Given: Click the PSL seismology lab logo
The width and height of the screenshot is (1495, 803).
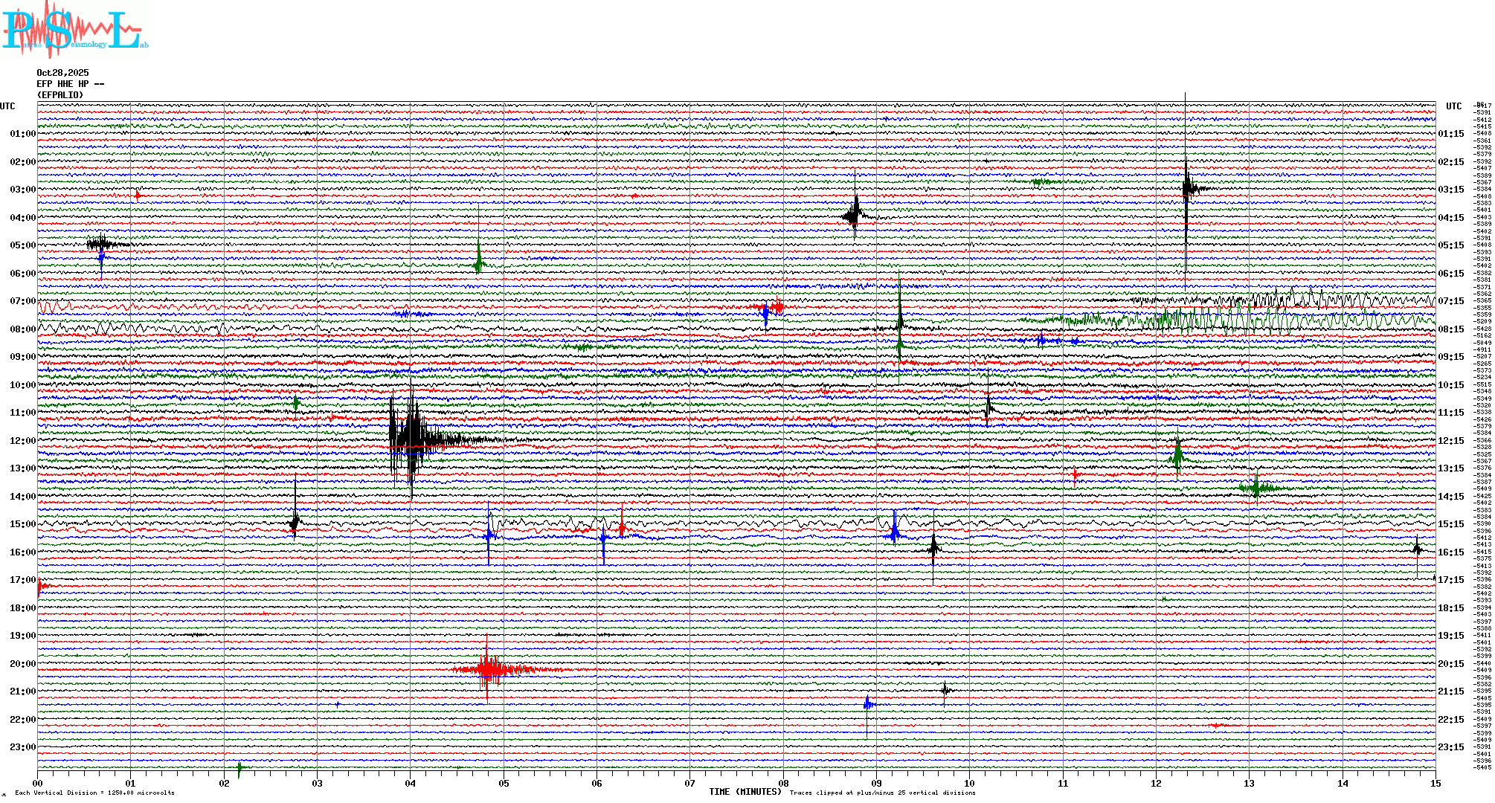Looking at the screenshot, I should (74, 30).
